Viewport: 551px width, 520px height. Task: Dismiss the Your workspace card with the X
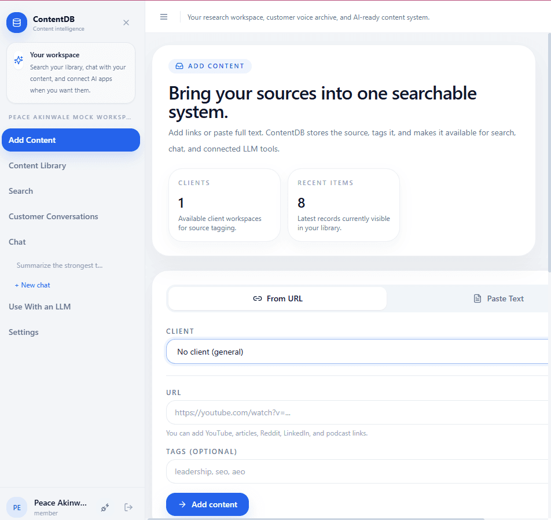(x=126, y=23)
